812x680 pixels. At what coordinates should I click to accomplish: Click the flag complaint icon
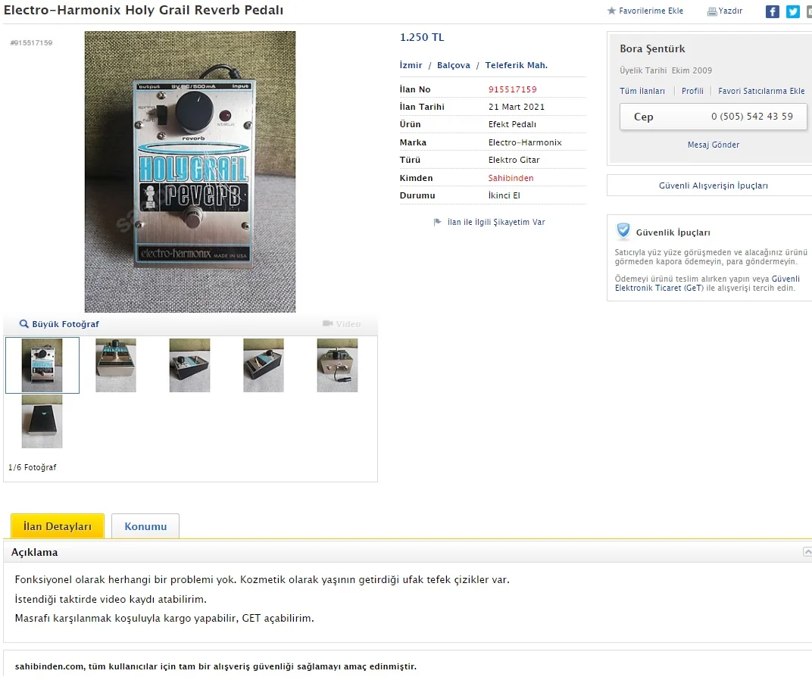coord(438,222)
